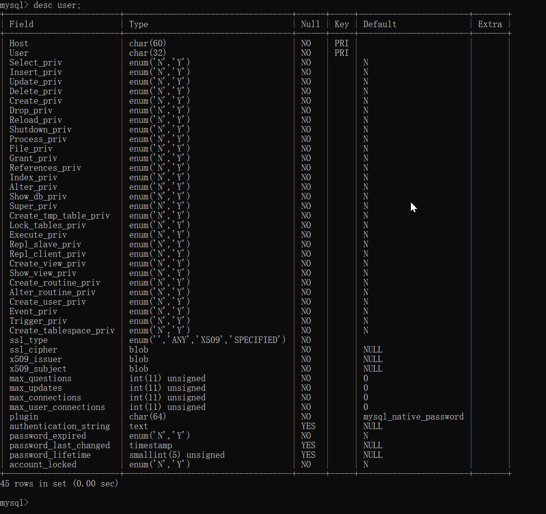Click PRI key in User row

pyautogui.click(x=342, y=53)
